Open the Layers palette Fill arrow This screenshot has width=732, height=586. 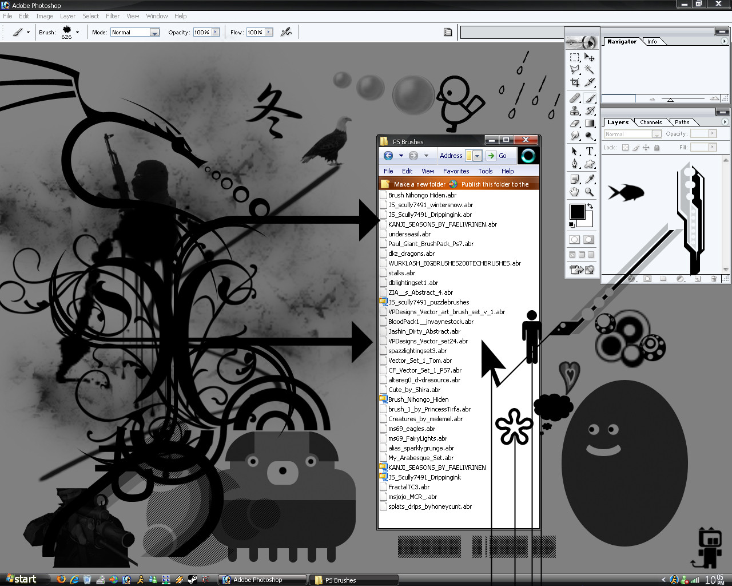(713, 147)
